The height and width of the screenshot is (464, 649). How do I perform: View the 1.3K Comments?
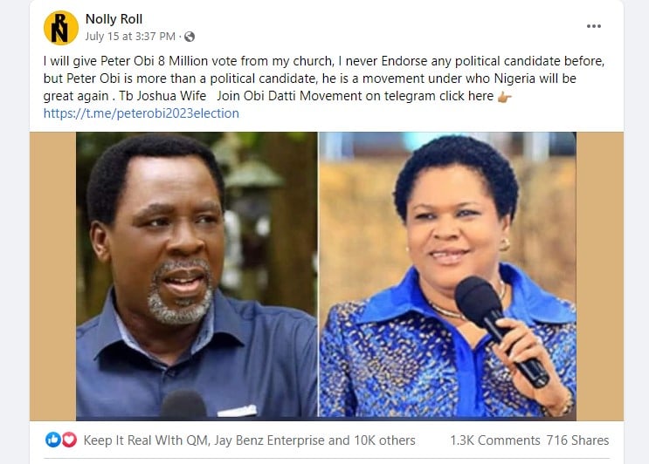pos(494,440)
